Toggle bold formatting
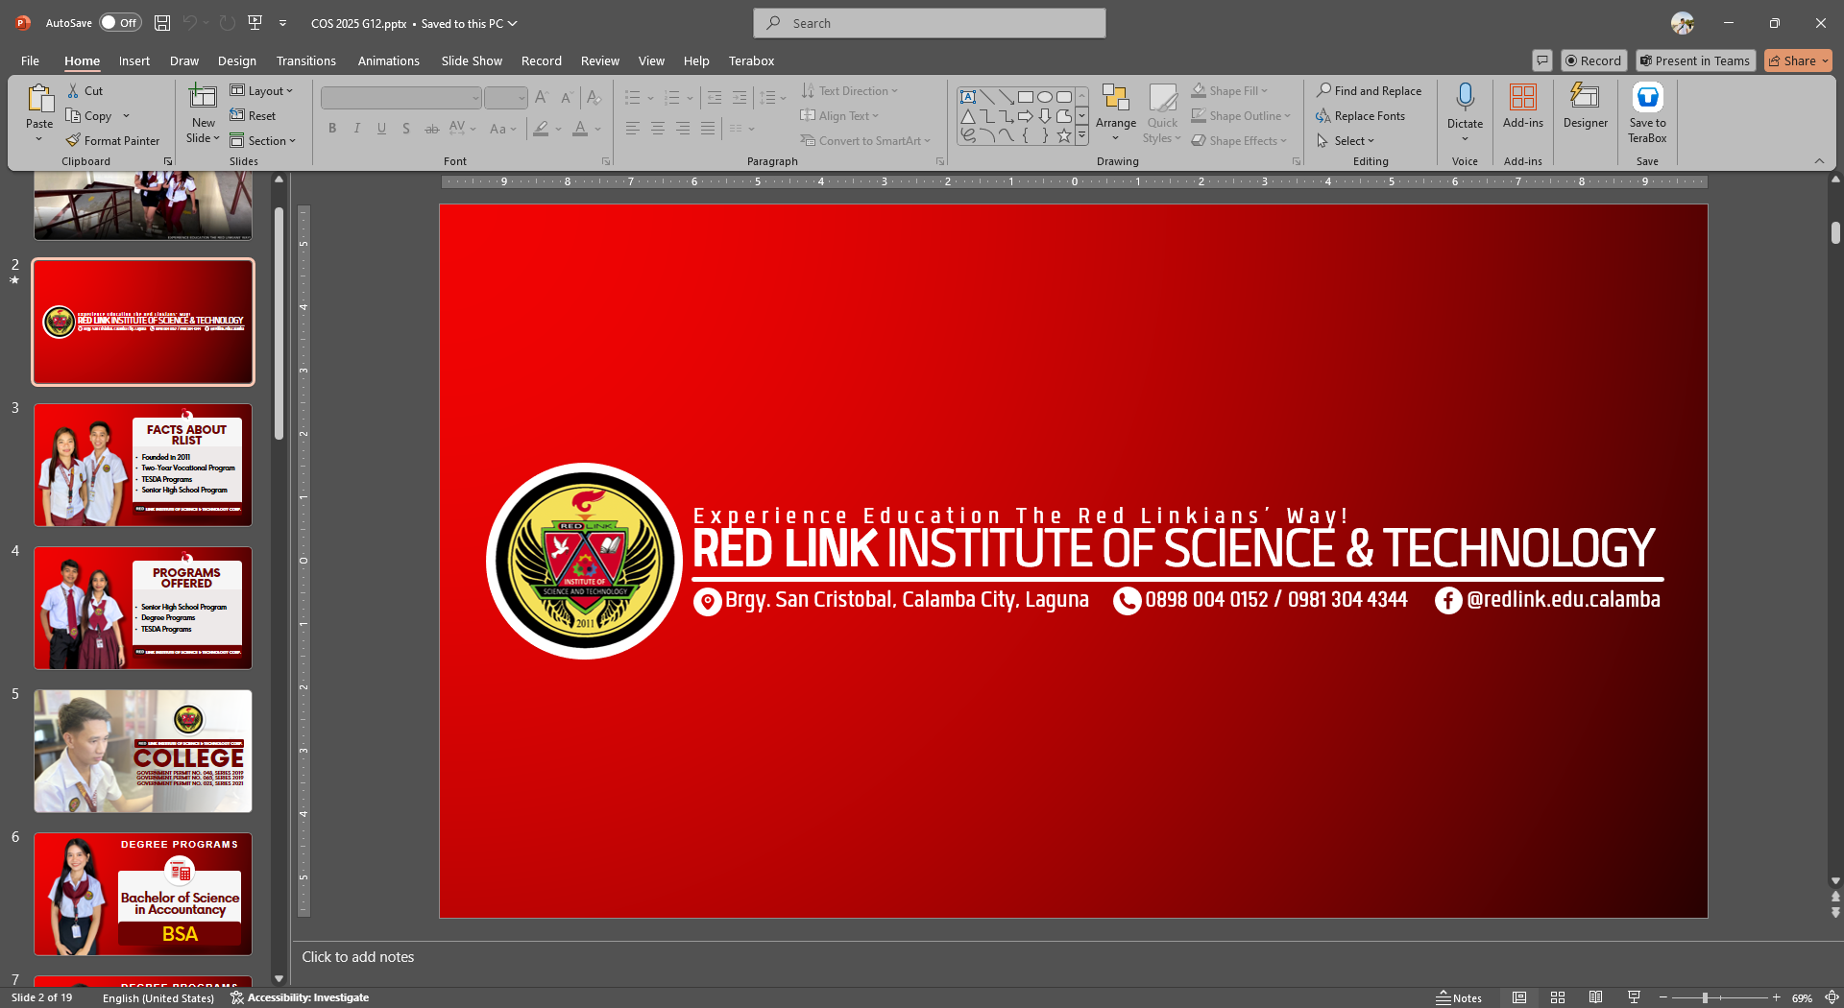The width and height of the screenshot is (1844, 1008). (x=332, y=128)
